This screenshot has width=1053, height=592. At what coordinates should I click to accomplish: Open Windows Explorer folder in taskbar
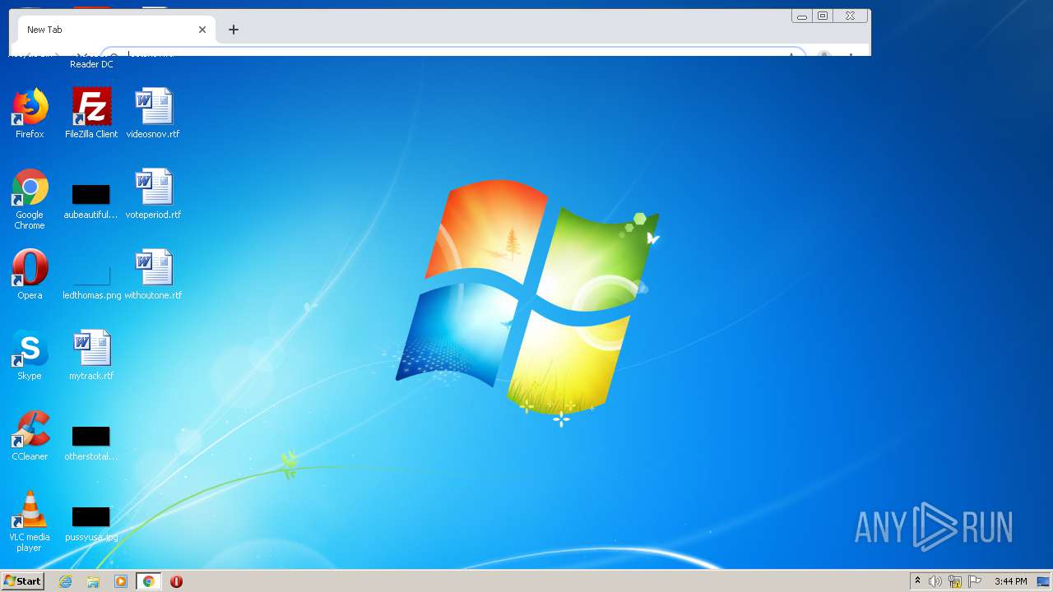coord(93,581)
